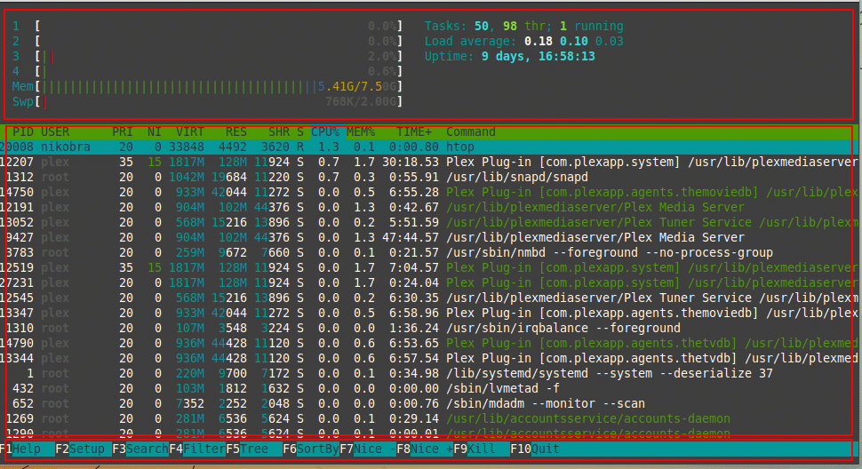Click the Mem usage bar meter
This screenshot has height=469, width=862.
207,86
